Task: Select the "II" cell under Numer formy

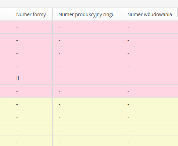Action: point(31,78)
